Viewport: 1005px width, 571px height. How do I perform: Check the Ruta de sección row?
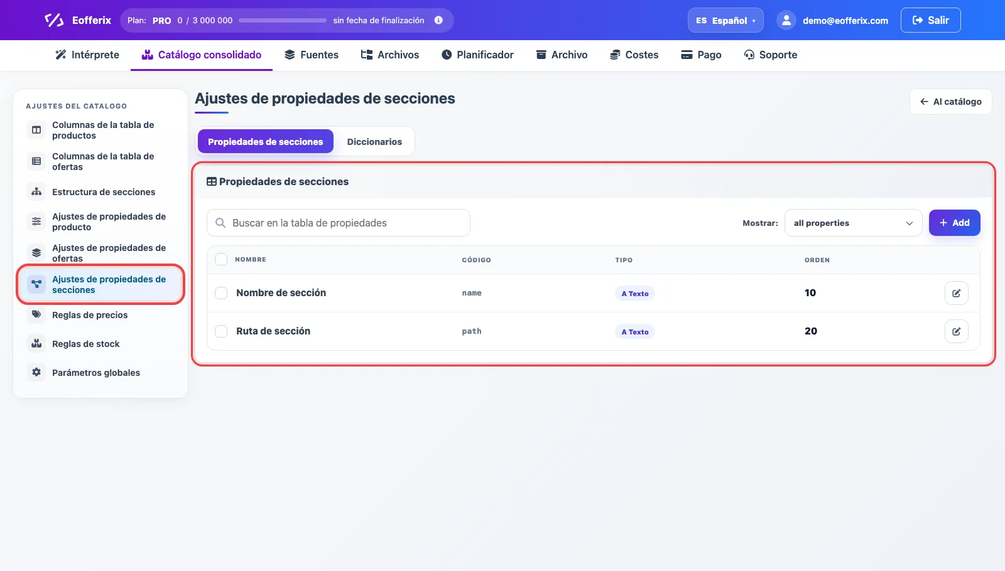(x=221, y=331)
